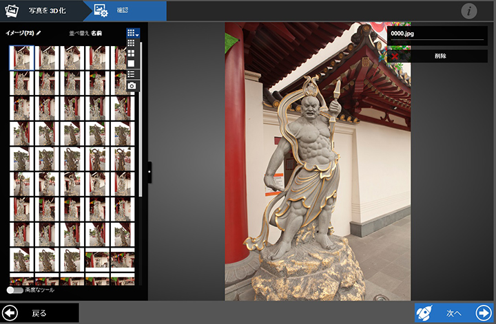
Task: Select first thumbnail in second row
Action: click(21, 83)
